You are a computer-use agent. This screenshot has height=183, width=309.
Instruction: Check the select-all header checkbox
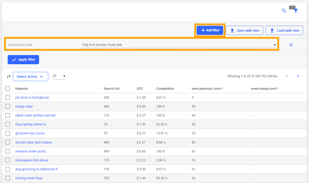pyautogui.click(x=8, y=88)
